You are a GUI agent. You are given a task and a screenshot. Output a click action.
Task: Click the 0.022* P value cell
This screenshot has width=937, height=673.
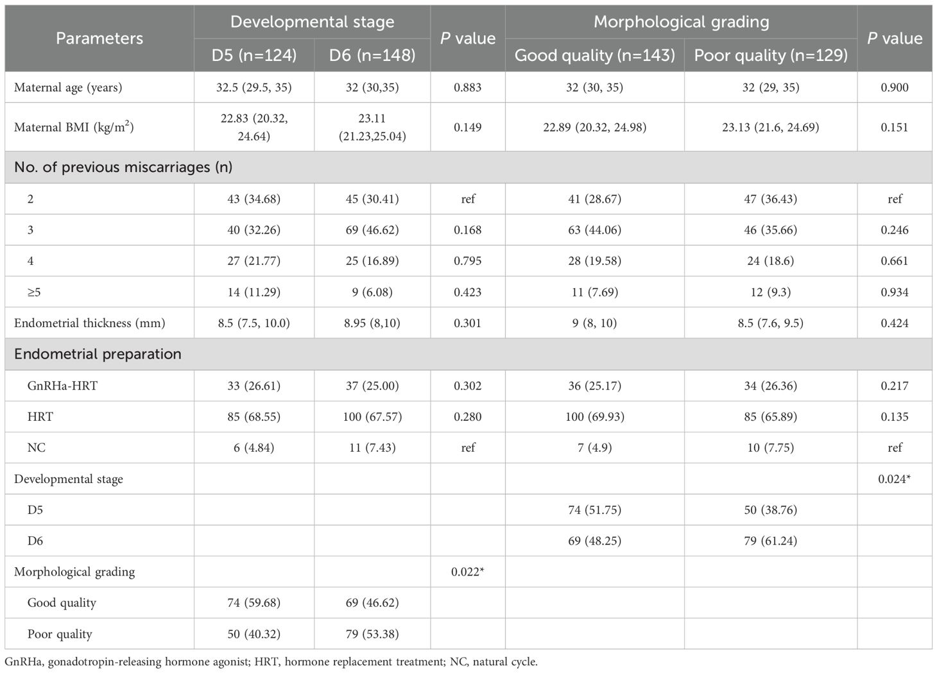[467, 572]
